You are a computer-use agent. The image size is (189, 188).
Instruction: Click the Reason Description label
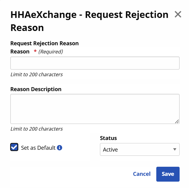coord(36,89)
